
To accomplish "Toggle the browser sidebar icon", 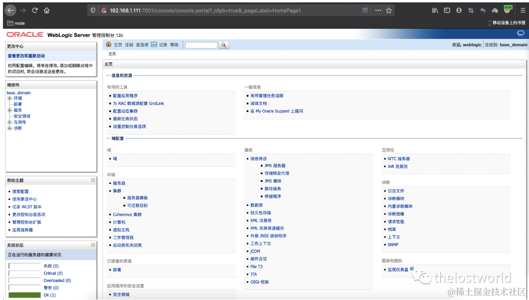I will [x=447, y=10].
